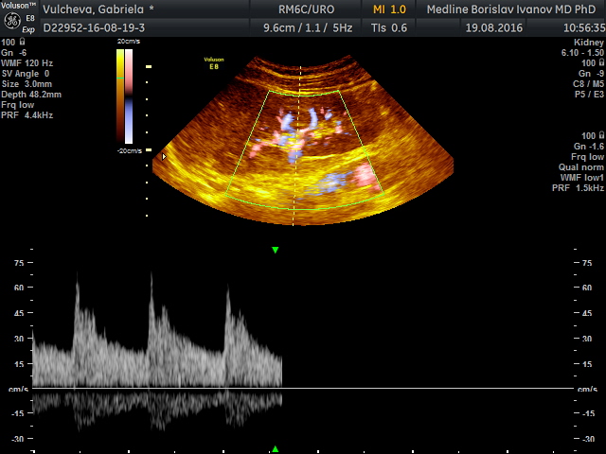Click the green baseline marker on color bar
This screenshot has height=454, width=606.
120,78
